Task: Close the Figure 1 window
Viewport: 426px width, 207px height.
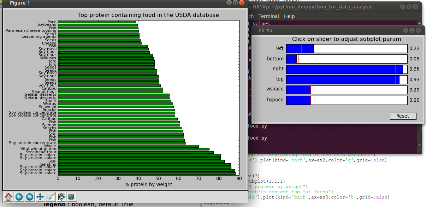Action: tap(242, 3)
